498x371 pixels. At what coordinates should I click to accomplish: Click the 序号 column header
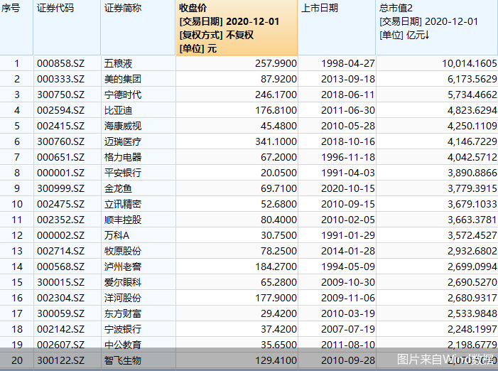(16, 28)
